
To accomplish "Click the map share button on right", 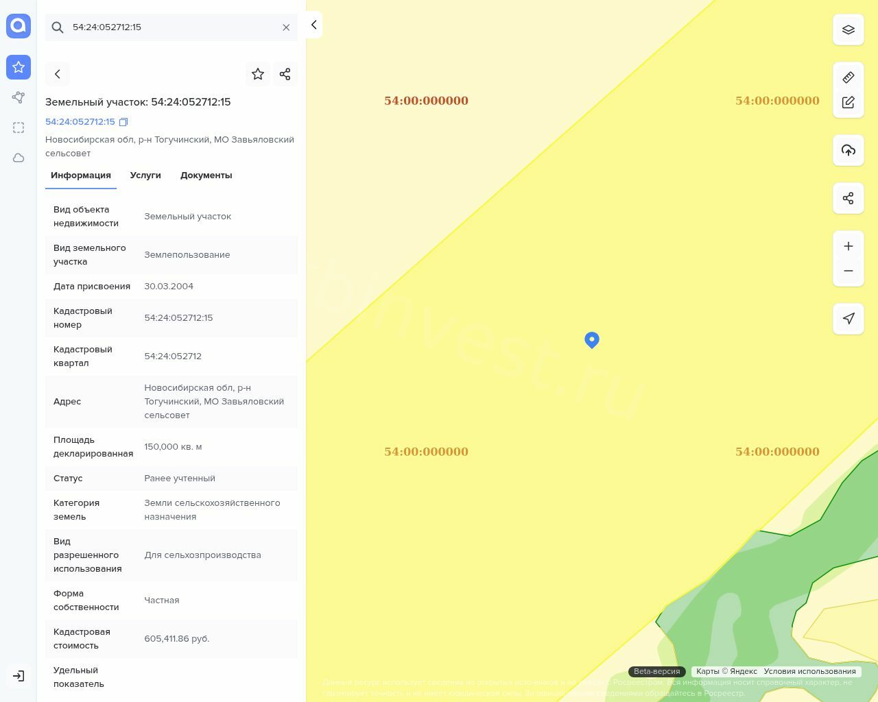I will [x=849, y=198].
